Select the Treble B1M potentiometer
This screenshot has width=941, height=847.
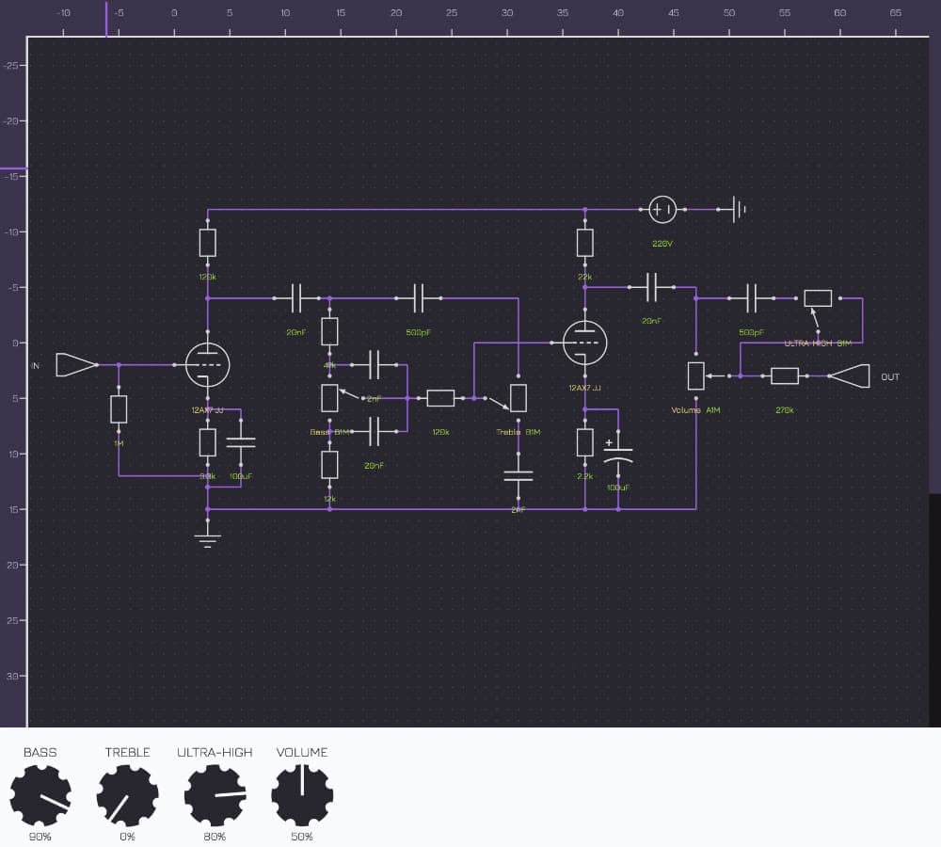[x=518, y=398]
